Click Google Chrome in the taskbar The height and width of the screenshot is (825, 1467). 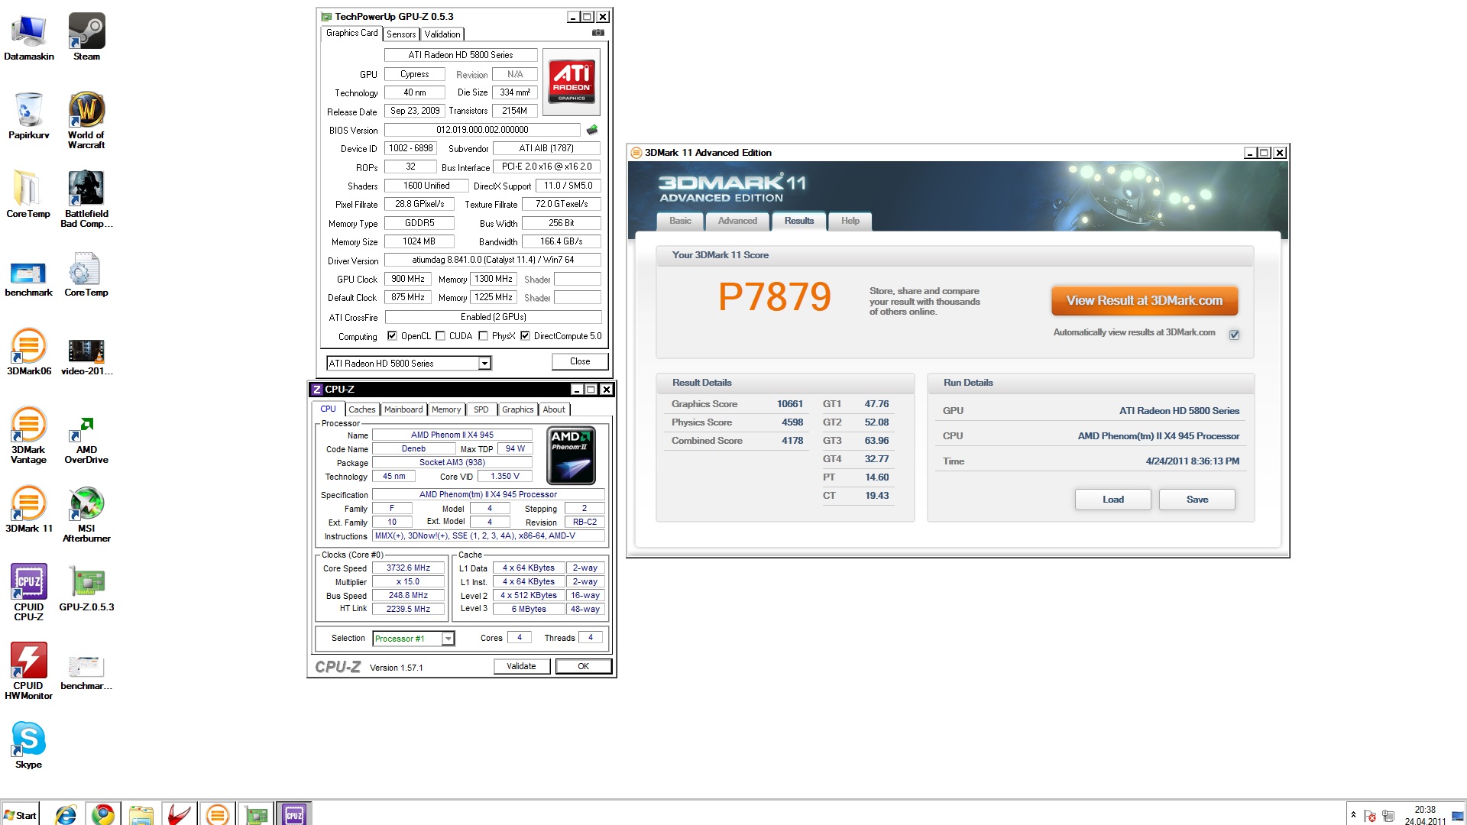coord(103,814)
